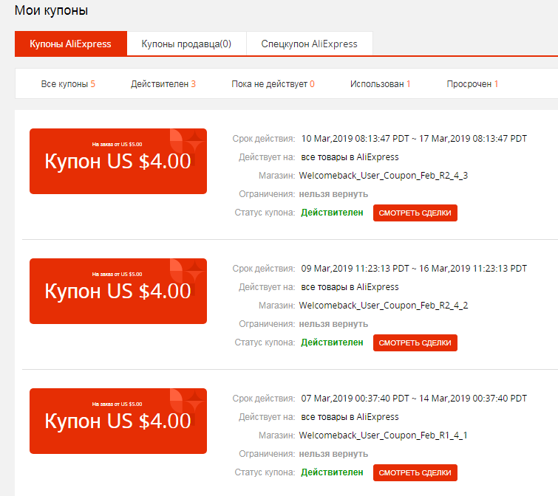
Task: Click Действителен status of the Feb_R2_4_2 coupon
Action: pyautogui.click(x=332, y=342)
